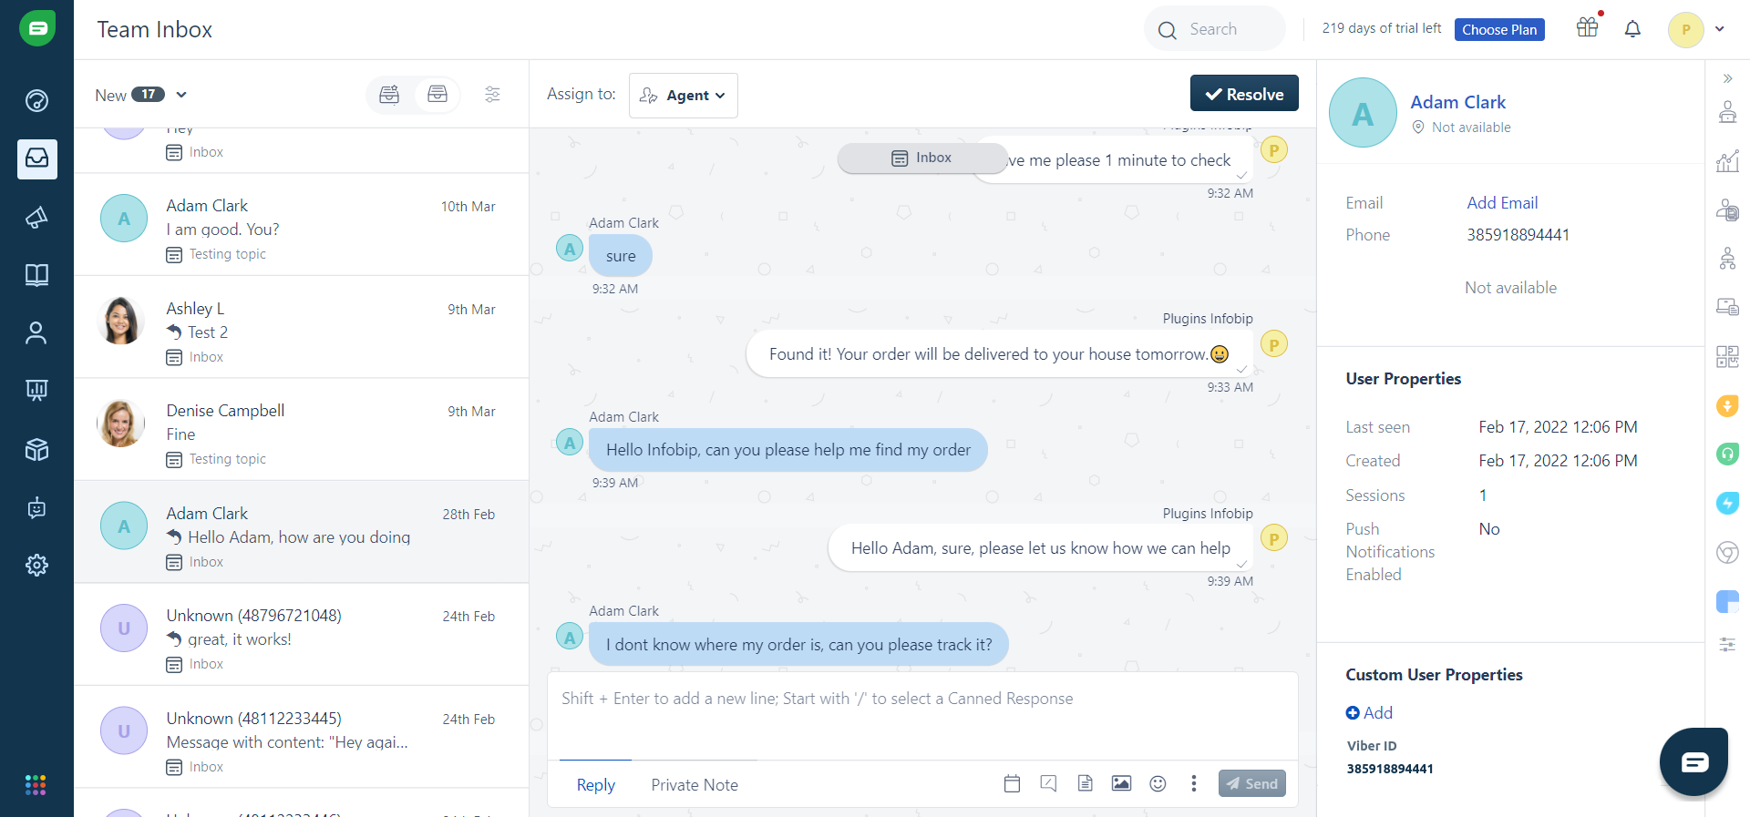Open the agent person icon in right rail
The height and width of the screenshot is (817, 1750).
pos(1727,112)
